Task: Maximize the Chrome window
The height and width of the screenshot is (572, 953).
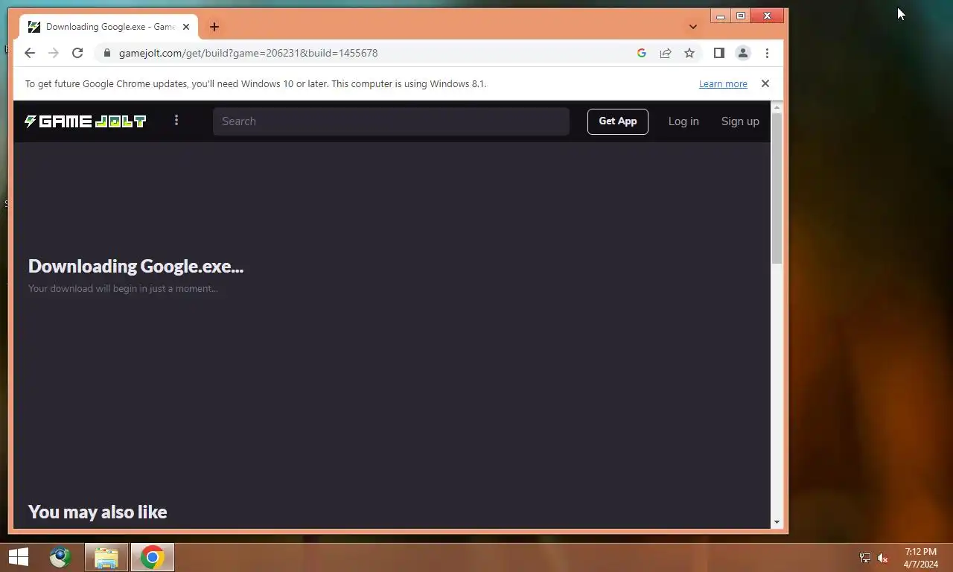Action: point(741,16)
